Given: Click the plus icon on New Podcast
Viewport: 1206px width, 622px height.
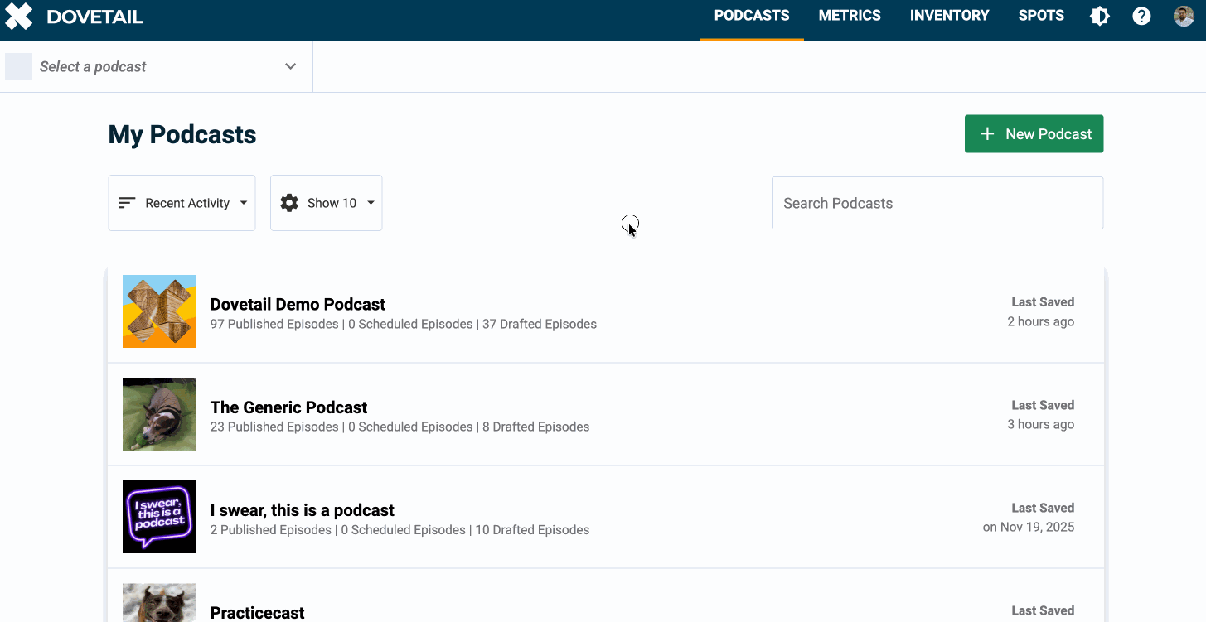Looking at the screenshot, I should [987, 134].
